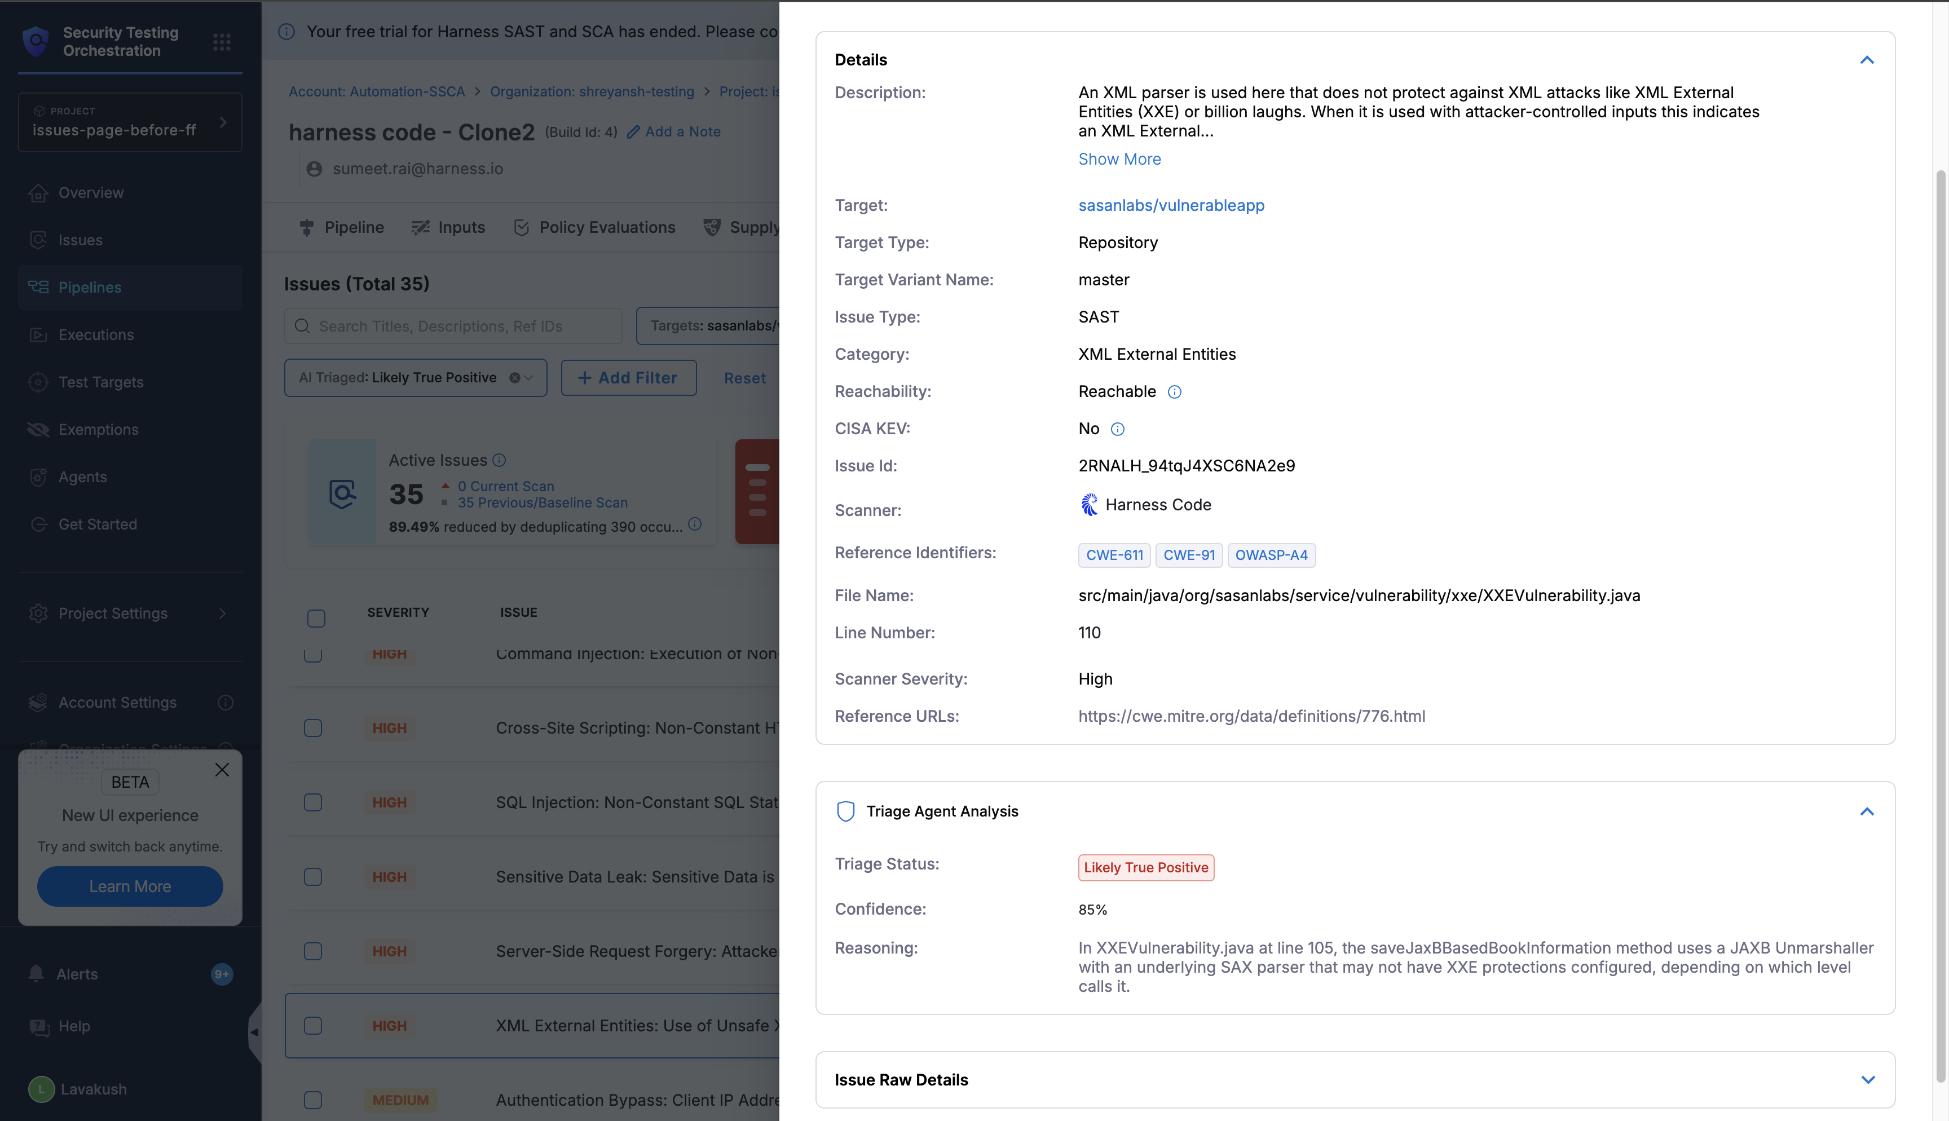Click the Security Testing Orchestration shield logo
The image size is (1949, 1121).
(36, 42)
